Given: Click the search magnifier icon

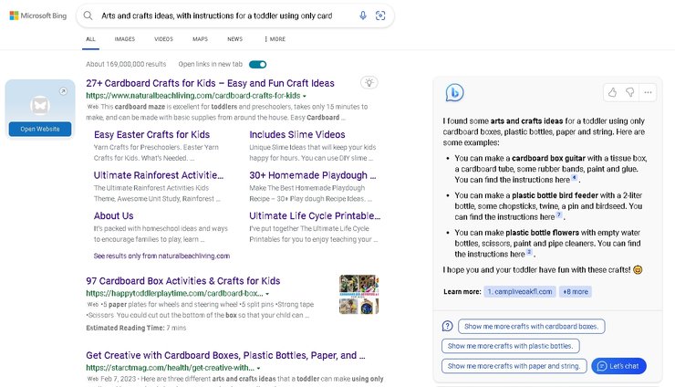Looking at the screenshot, I should coord(88,16).
